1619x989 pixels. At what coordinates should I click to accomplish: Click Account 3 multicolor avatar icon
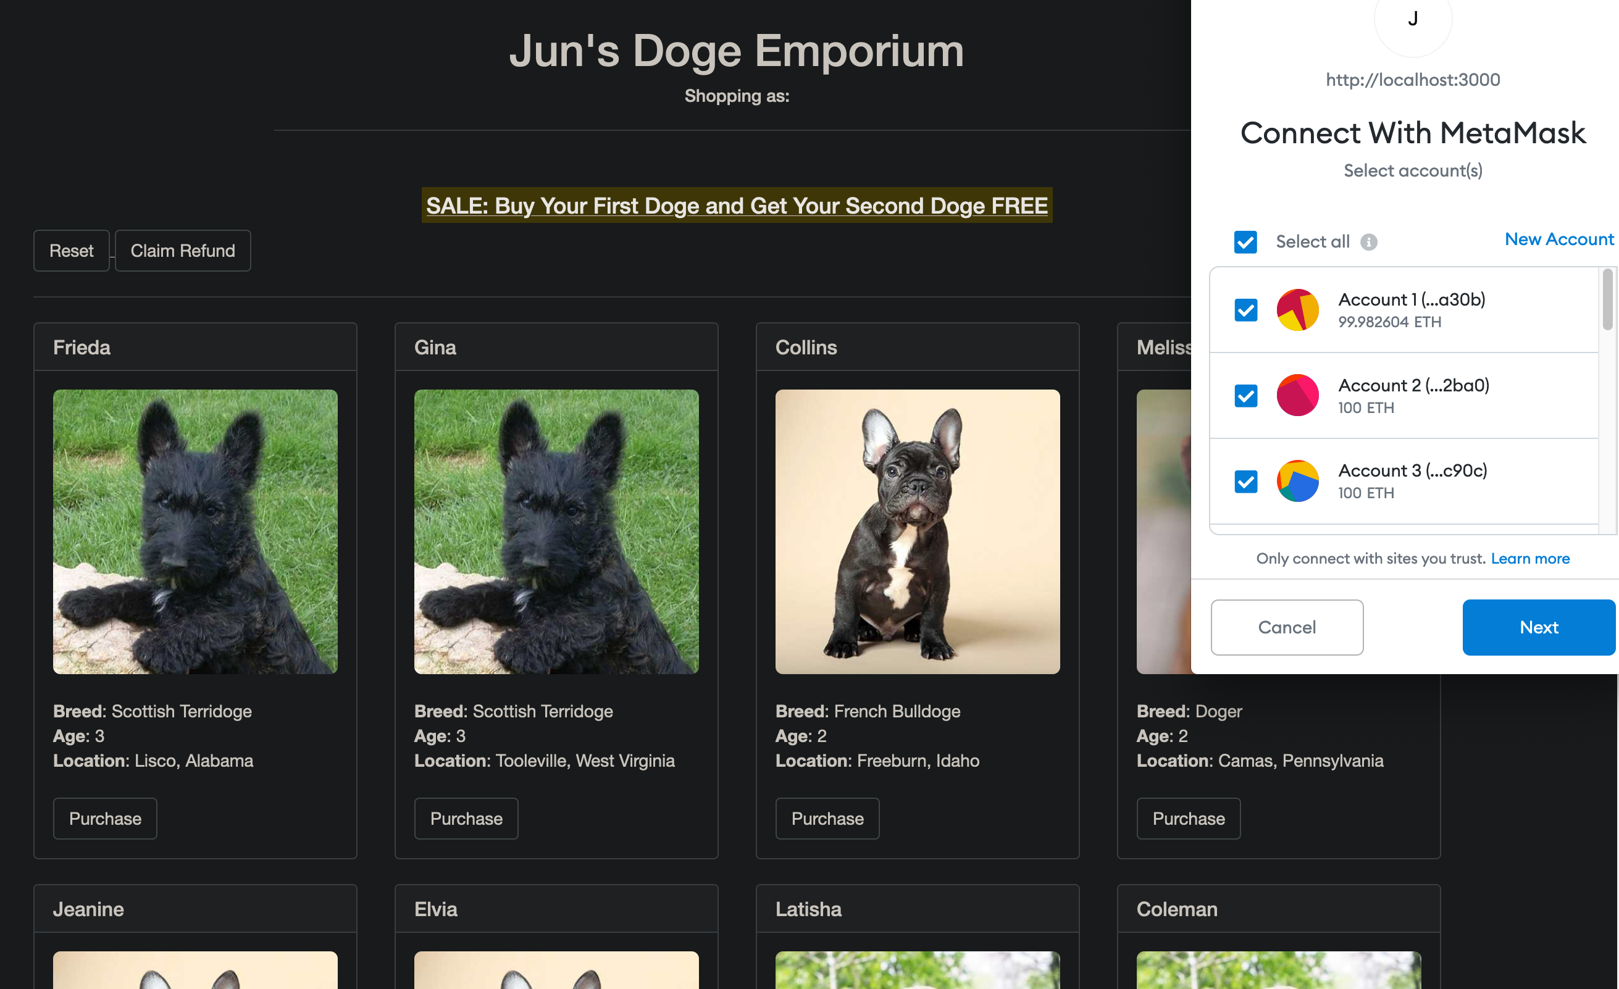tap(1297, 481)
